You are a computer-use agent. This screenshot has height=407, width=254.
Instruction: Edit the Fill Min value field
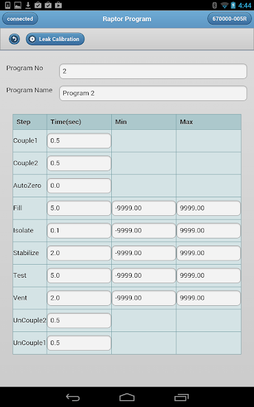144,208
